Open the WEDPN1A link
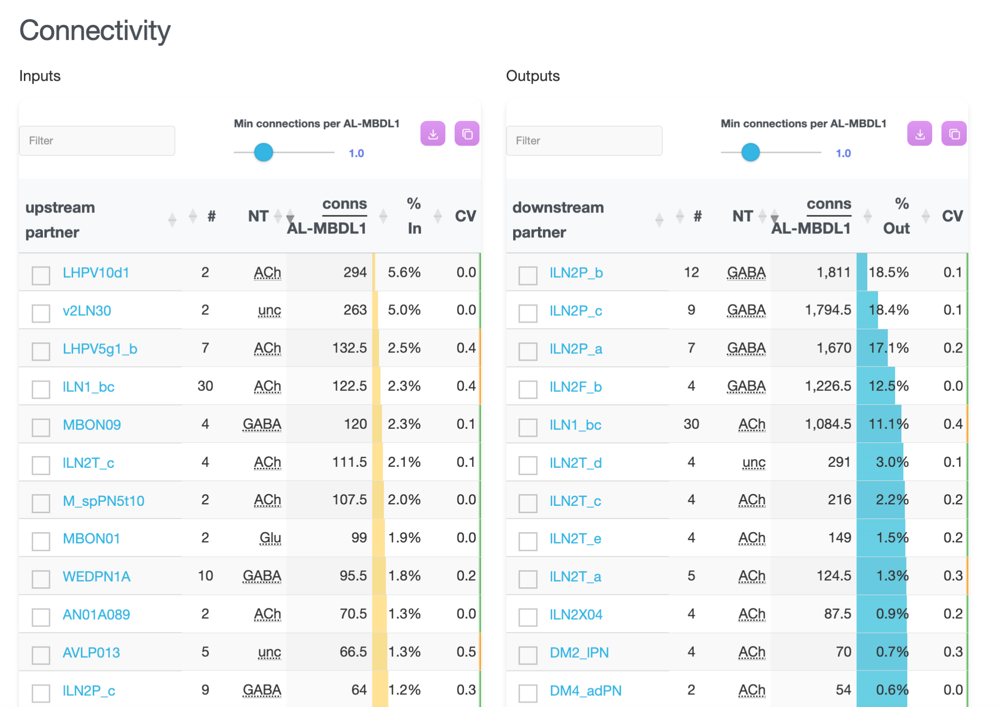The width and height of the screenshot is (1000, 707). [97, 577]
